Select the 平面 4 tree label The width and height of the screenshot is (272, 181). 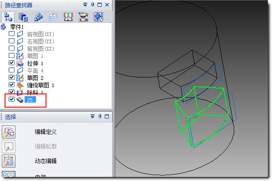(x=35, y=71)
